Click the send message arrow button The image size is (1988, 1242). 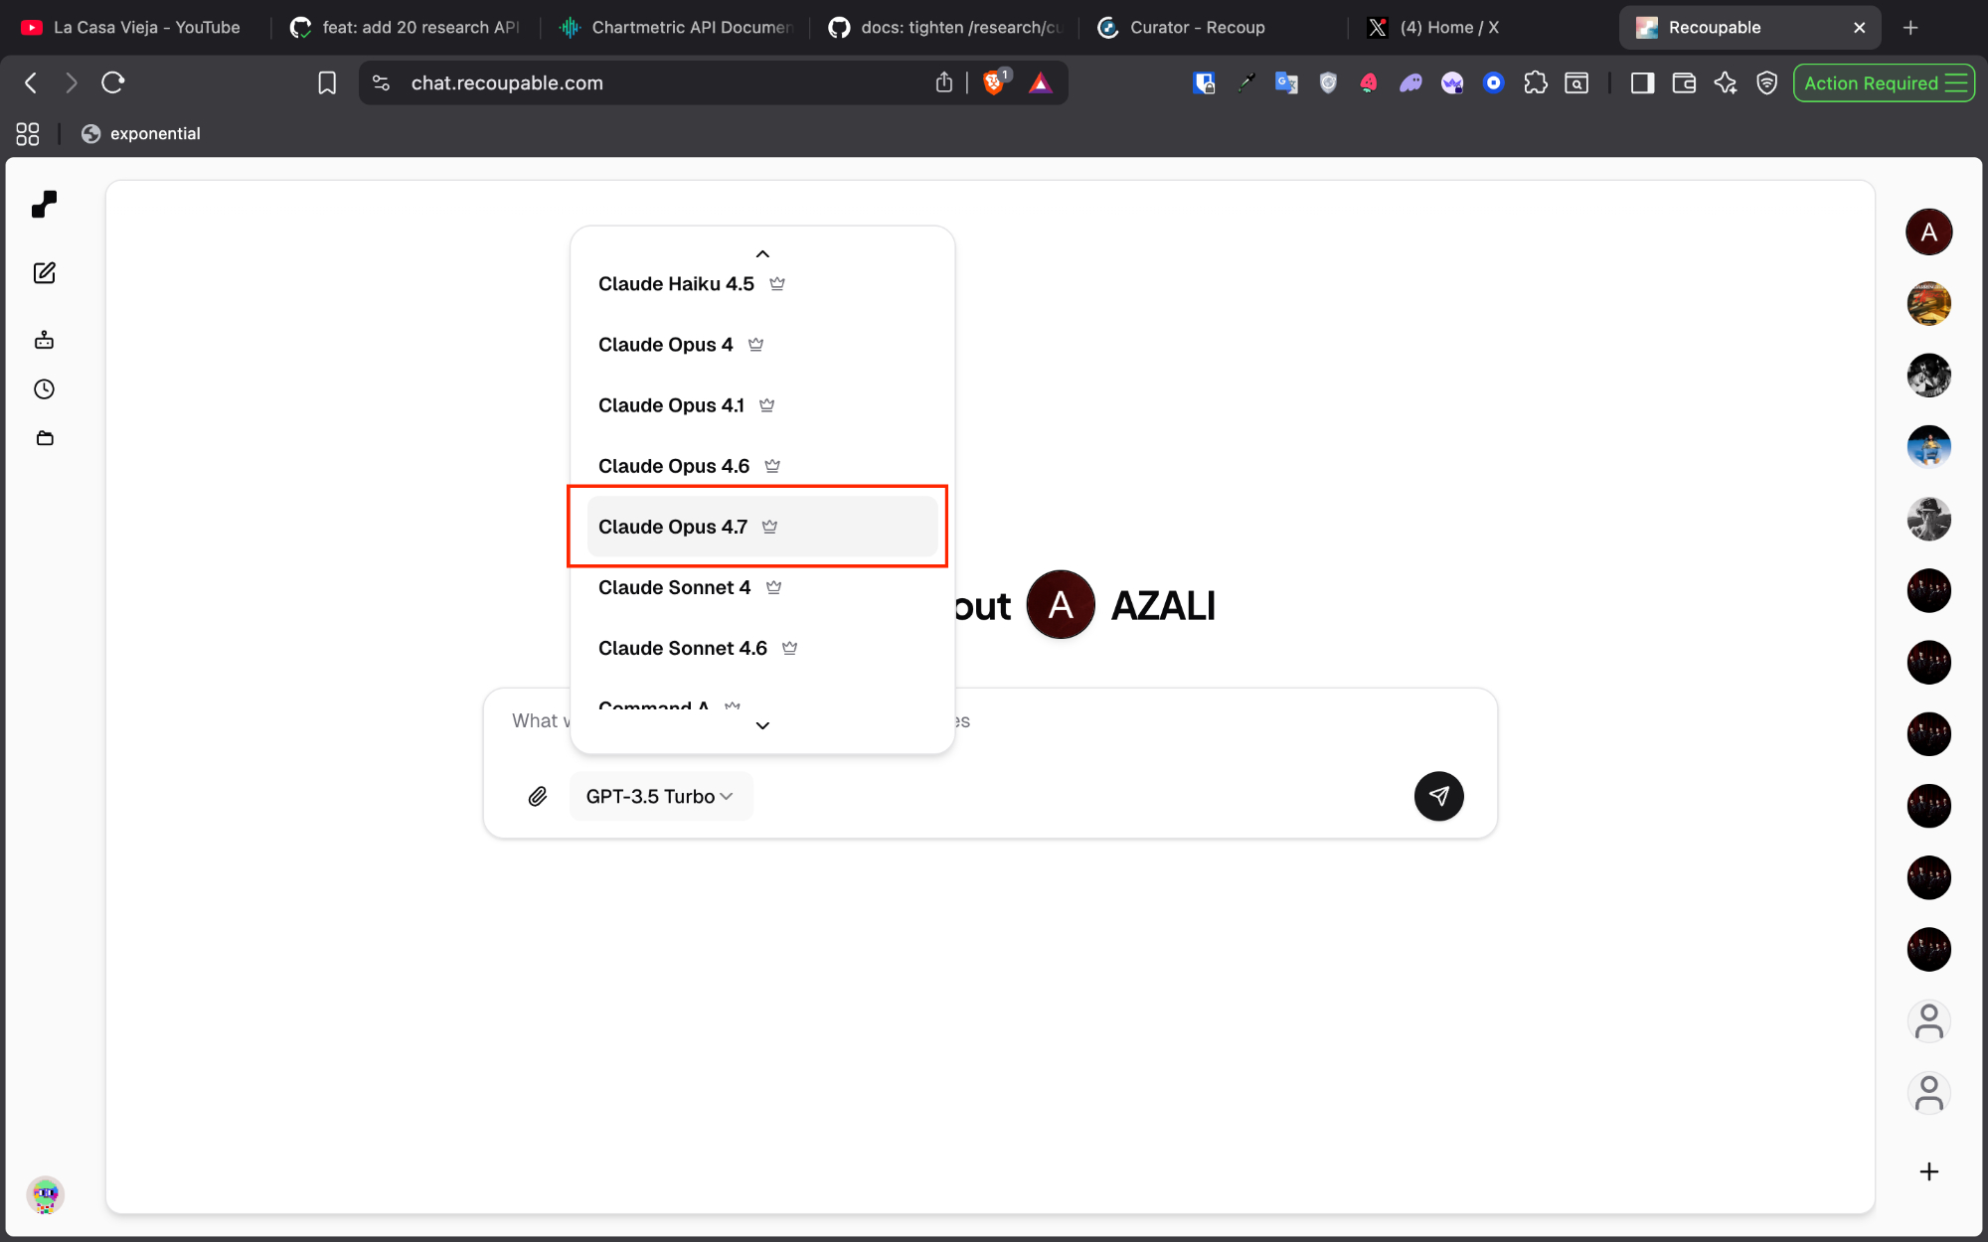click(x=1438, y=796)
